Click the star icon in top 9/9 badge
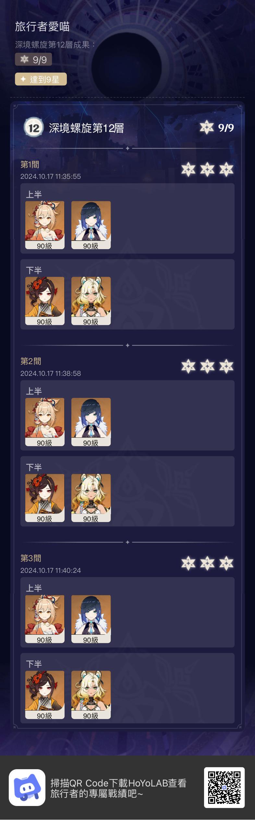Image resolution: width=255 pixels, height=820 pixels. (24, 59)
